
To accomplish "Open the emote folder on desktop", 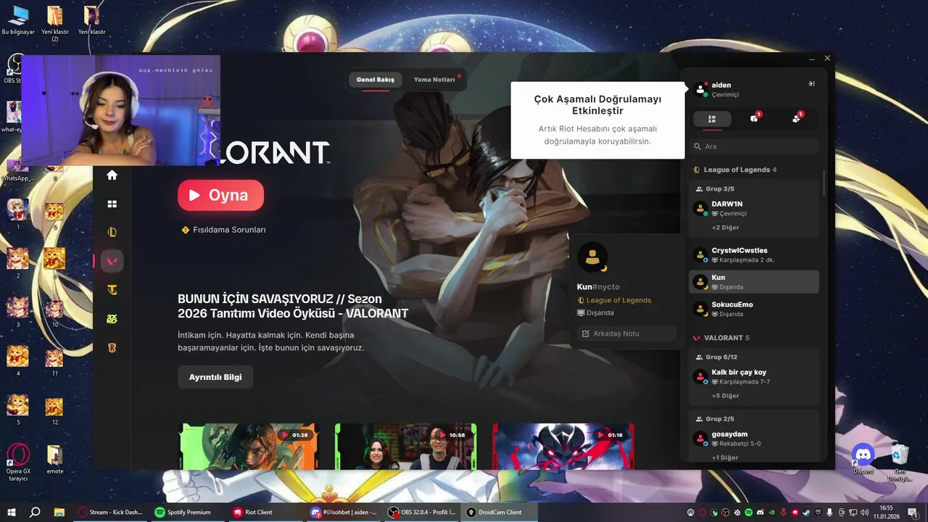I will click(x=55, y=460).
